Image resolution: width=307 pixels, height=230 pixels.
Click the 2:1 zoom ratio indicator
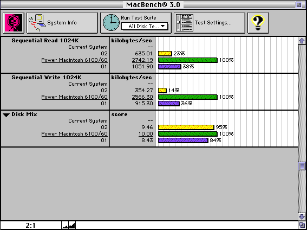pyautogui.click(x=30, y=226)
